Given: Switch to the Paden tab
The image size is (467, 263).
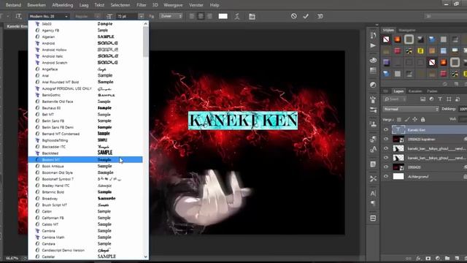Looking at the screenshot, I should pos(432,91).
